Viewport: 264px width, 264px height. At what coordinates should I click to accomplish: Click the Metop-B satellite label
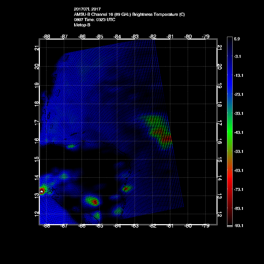(x=82, y=25)
